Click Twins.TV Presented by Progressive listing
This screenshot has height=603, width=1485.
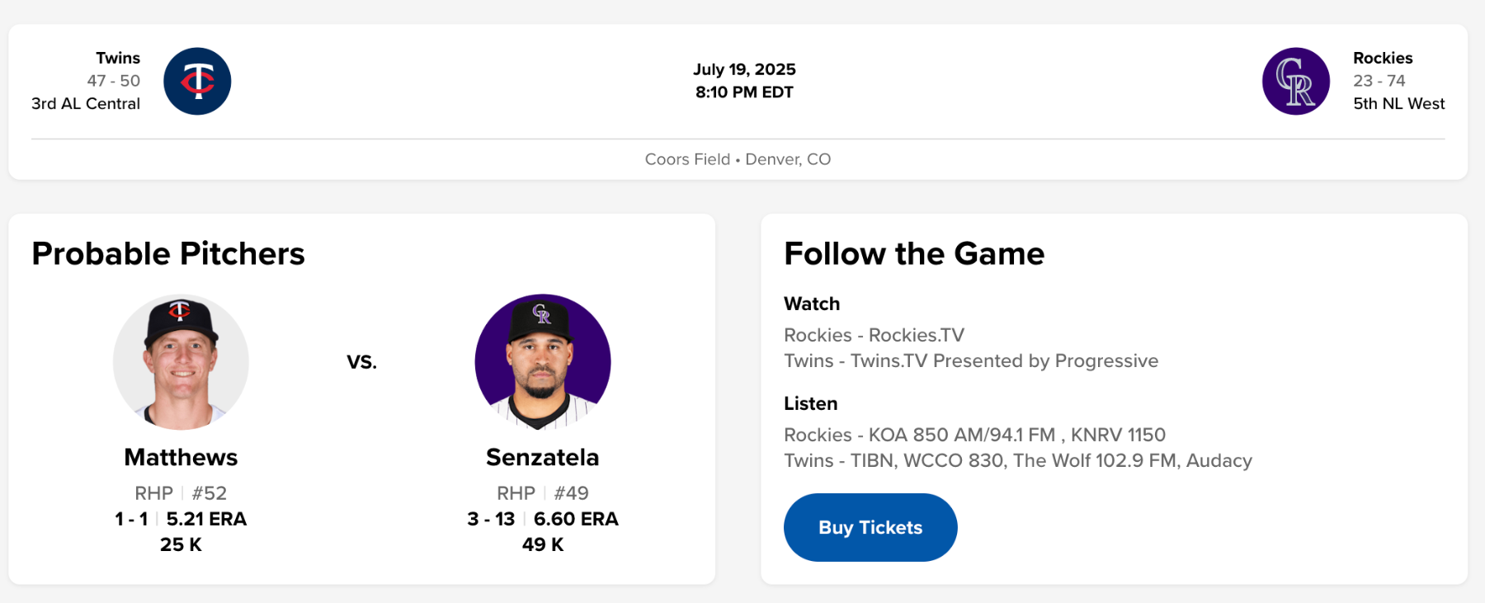point(971,360)
